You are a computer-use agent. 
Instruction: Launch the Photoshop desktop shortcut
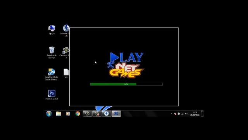pos(52,95)
